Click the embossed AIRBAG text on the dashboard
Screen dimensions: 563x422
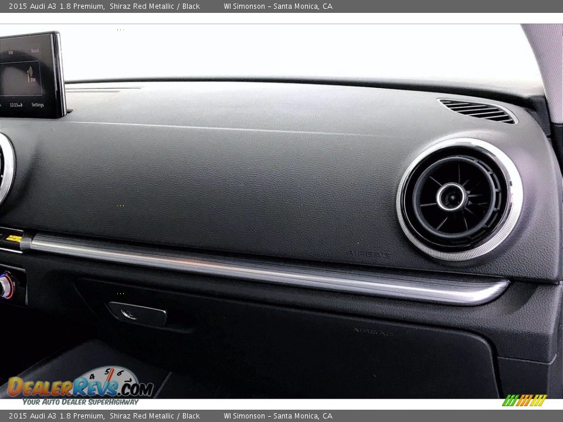(369, 254)
